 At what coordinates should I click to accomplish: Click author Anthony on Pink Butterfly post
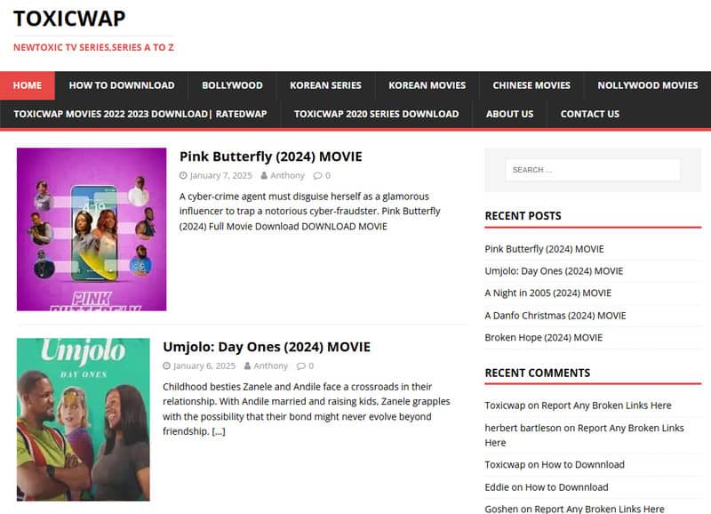(x=287, y=176)
